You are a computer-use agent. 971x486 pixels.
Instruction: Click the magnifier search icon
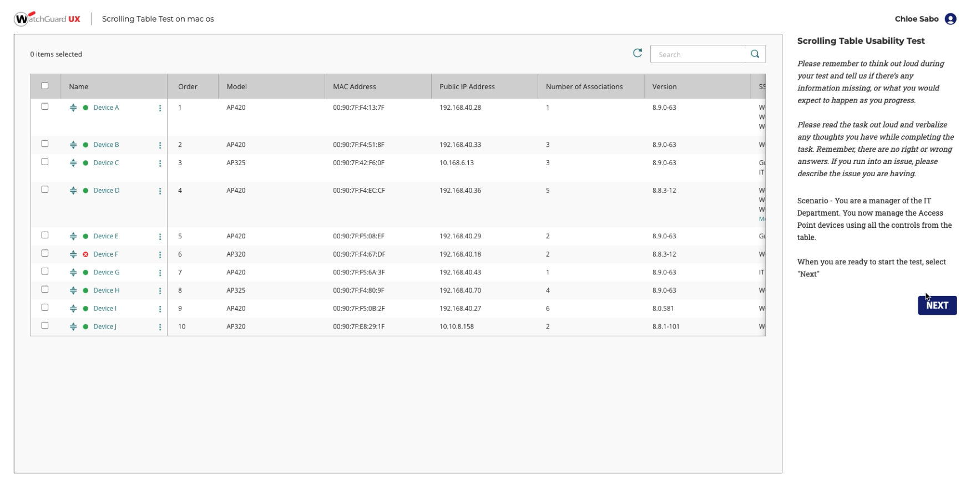755,54
